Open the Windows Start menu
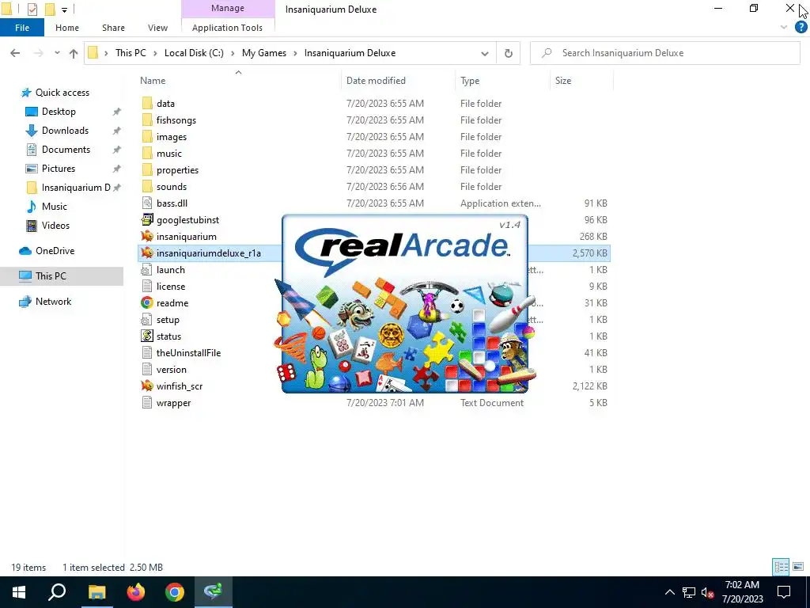Viewport: 810px width, 608px height. (x=19, y=592)
